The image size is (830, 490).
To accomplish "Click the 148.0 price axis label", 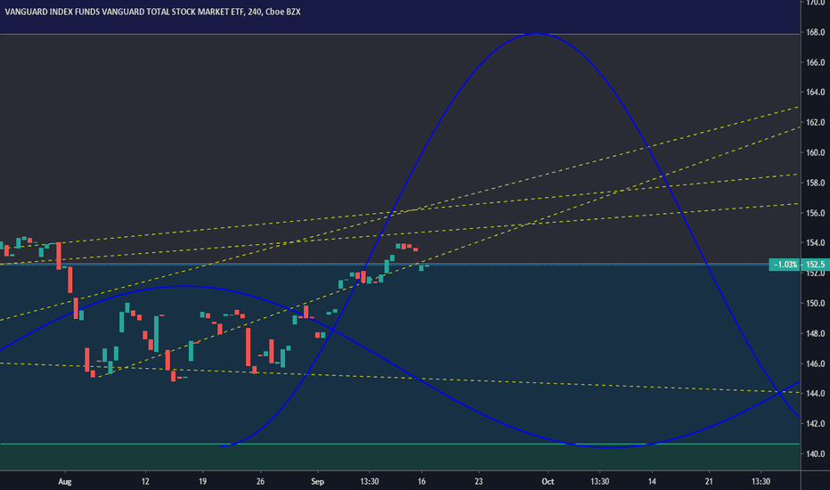I will pos(815,334).
